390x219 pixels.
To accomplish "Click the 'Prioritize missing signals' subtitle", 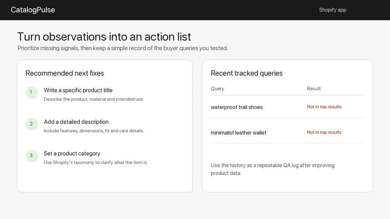I will [x=123, y=48].
